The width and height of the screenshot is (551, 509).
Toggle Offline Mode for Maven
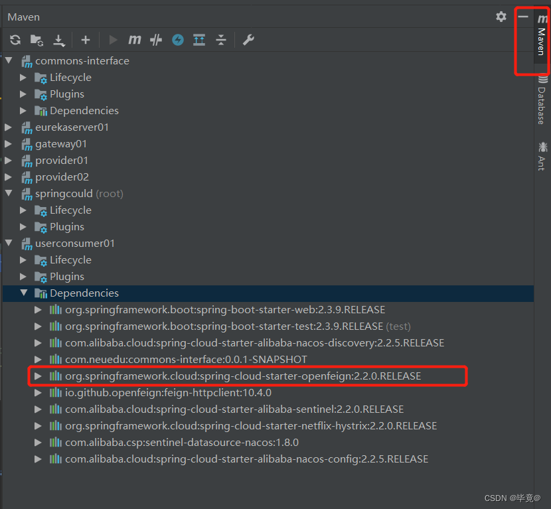pyautogui.click(x=177, y=40)
